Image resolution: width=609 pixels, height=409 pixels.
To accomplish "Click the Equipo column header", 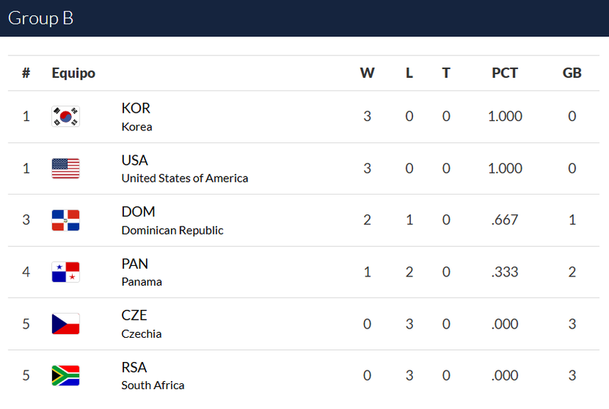I will [73, 73].
